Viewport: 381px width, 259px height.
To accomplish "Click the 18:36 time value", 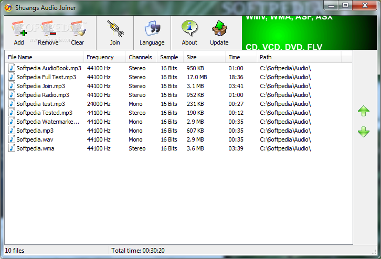I will click(x=236, y=77).
